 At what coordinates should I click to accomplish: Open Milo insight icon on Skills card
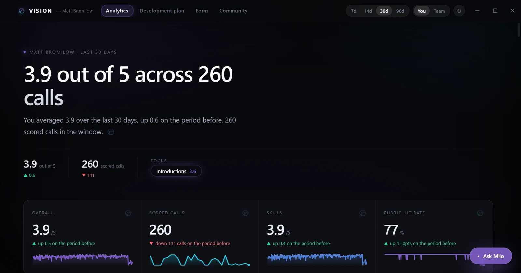click(363, 213)
